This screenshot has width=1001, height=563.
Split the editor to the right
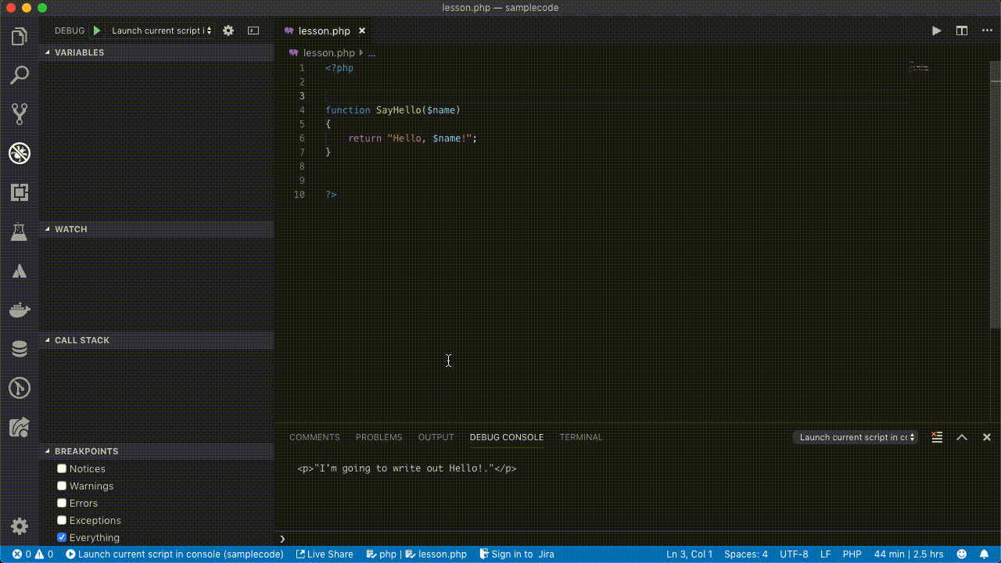pos(962,30)
